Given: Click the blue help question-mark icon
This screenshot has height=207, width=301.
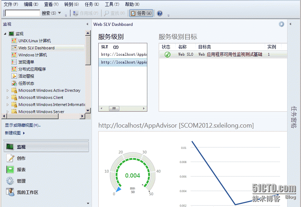Looking at the screenshot, I should coord(159,13).
